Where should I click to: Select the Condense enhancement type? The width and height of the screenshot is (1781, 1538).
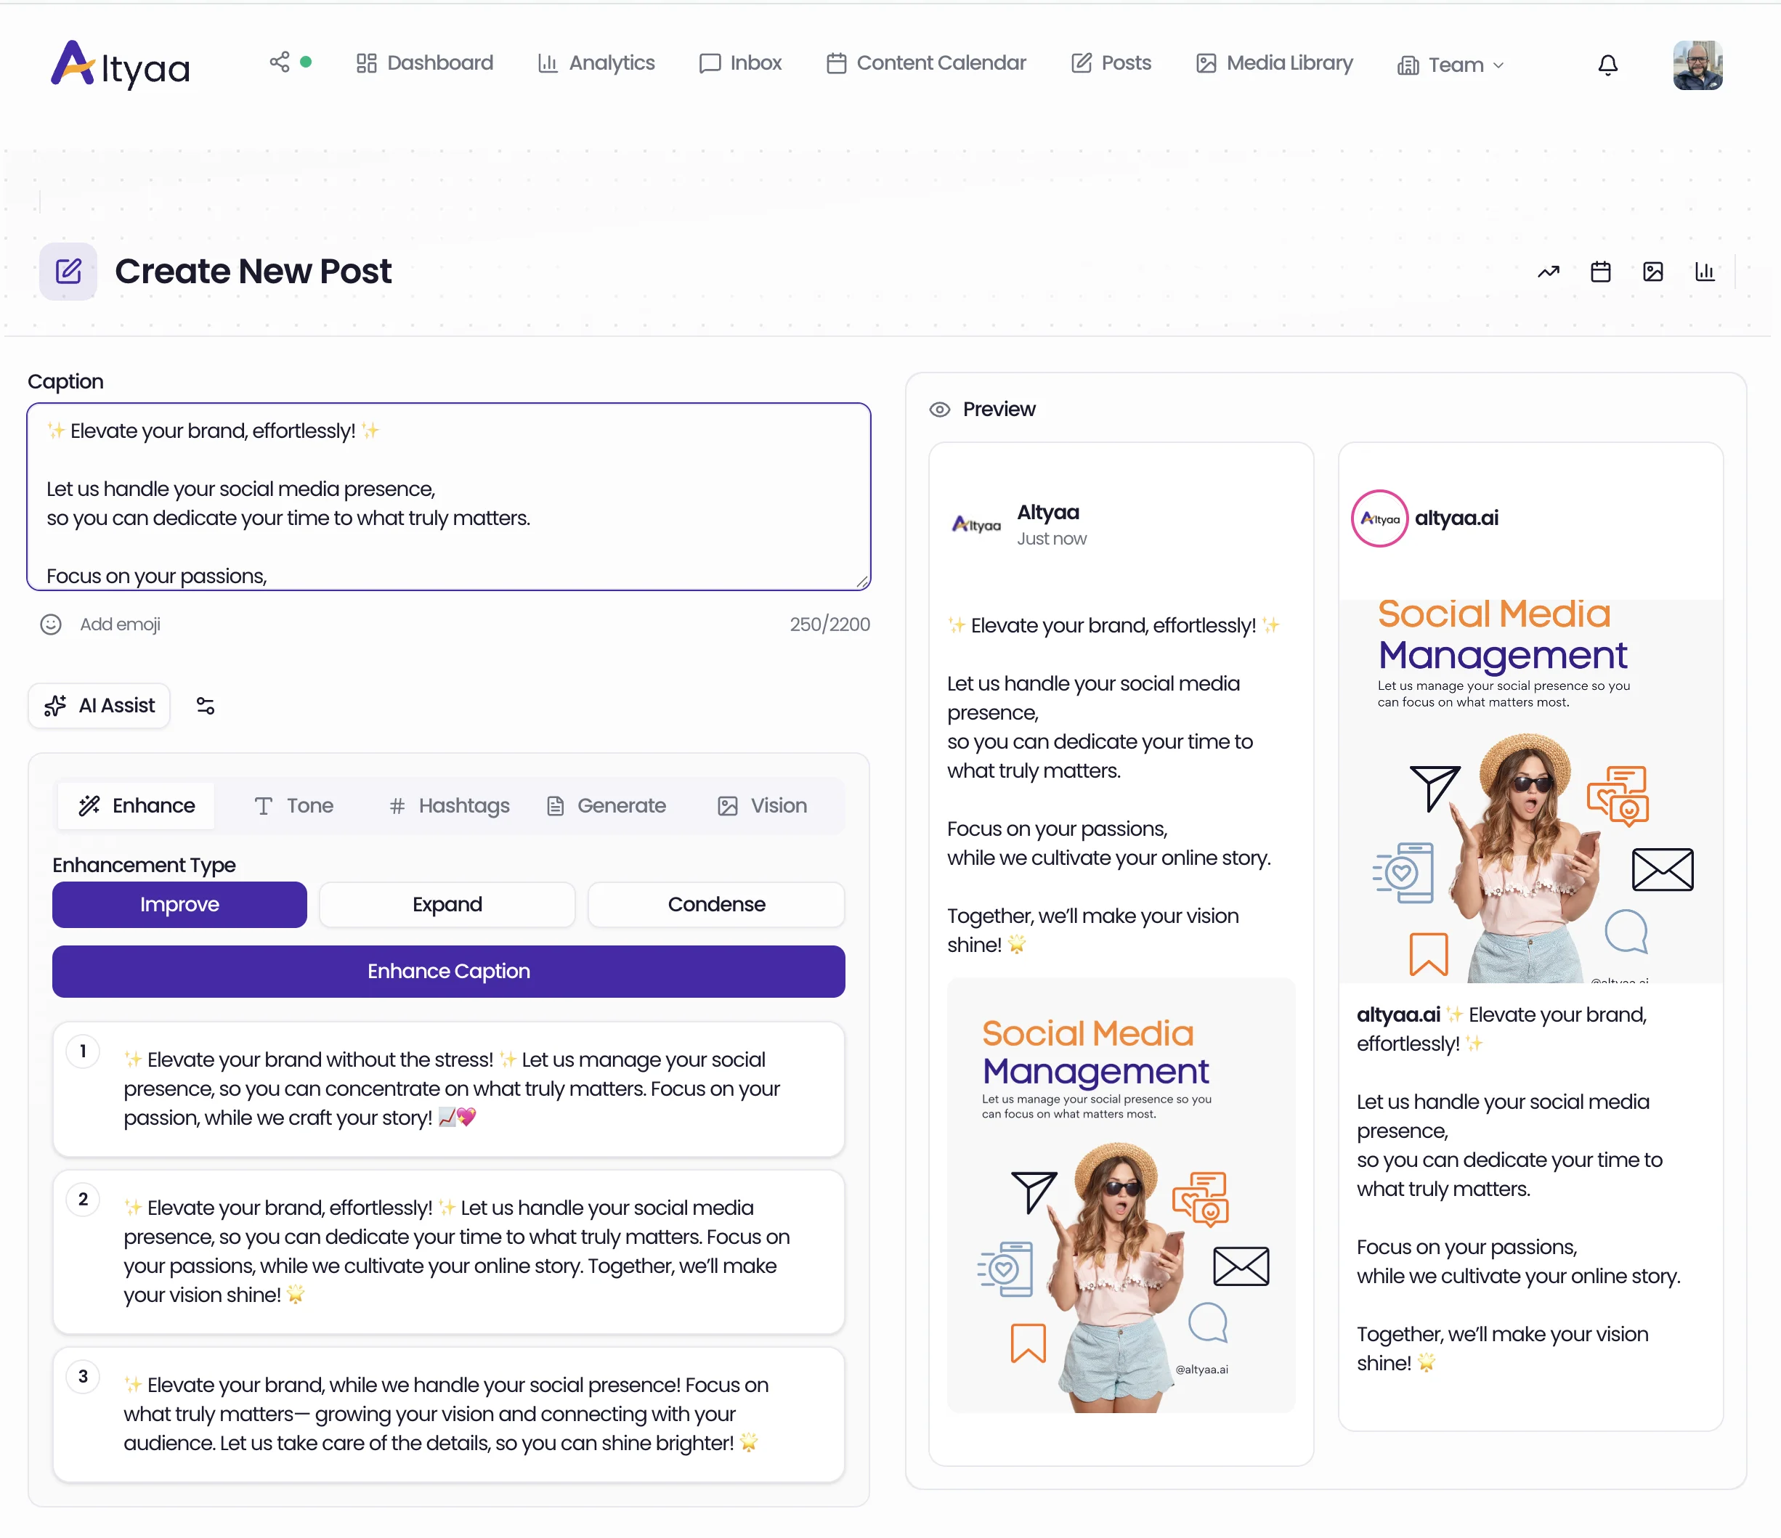716,904
